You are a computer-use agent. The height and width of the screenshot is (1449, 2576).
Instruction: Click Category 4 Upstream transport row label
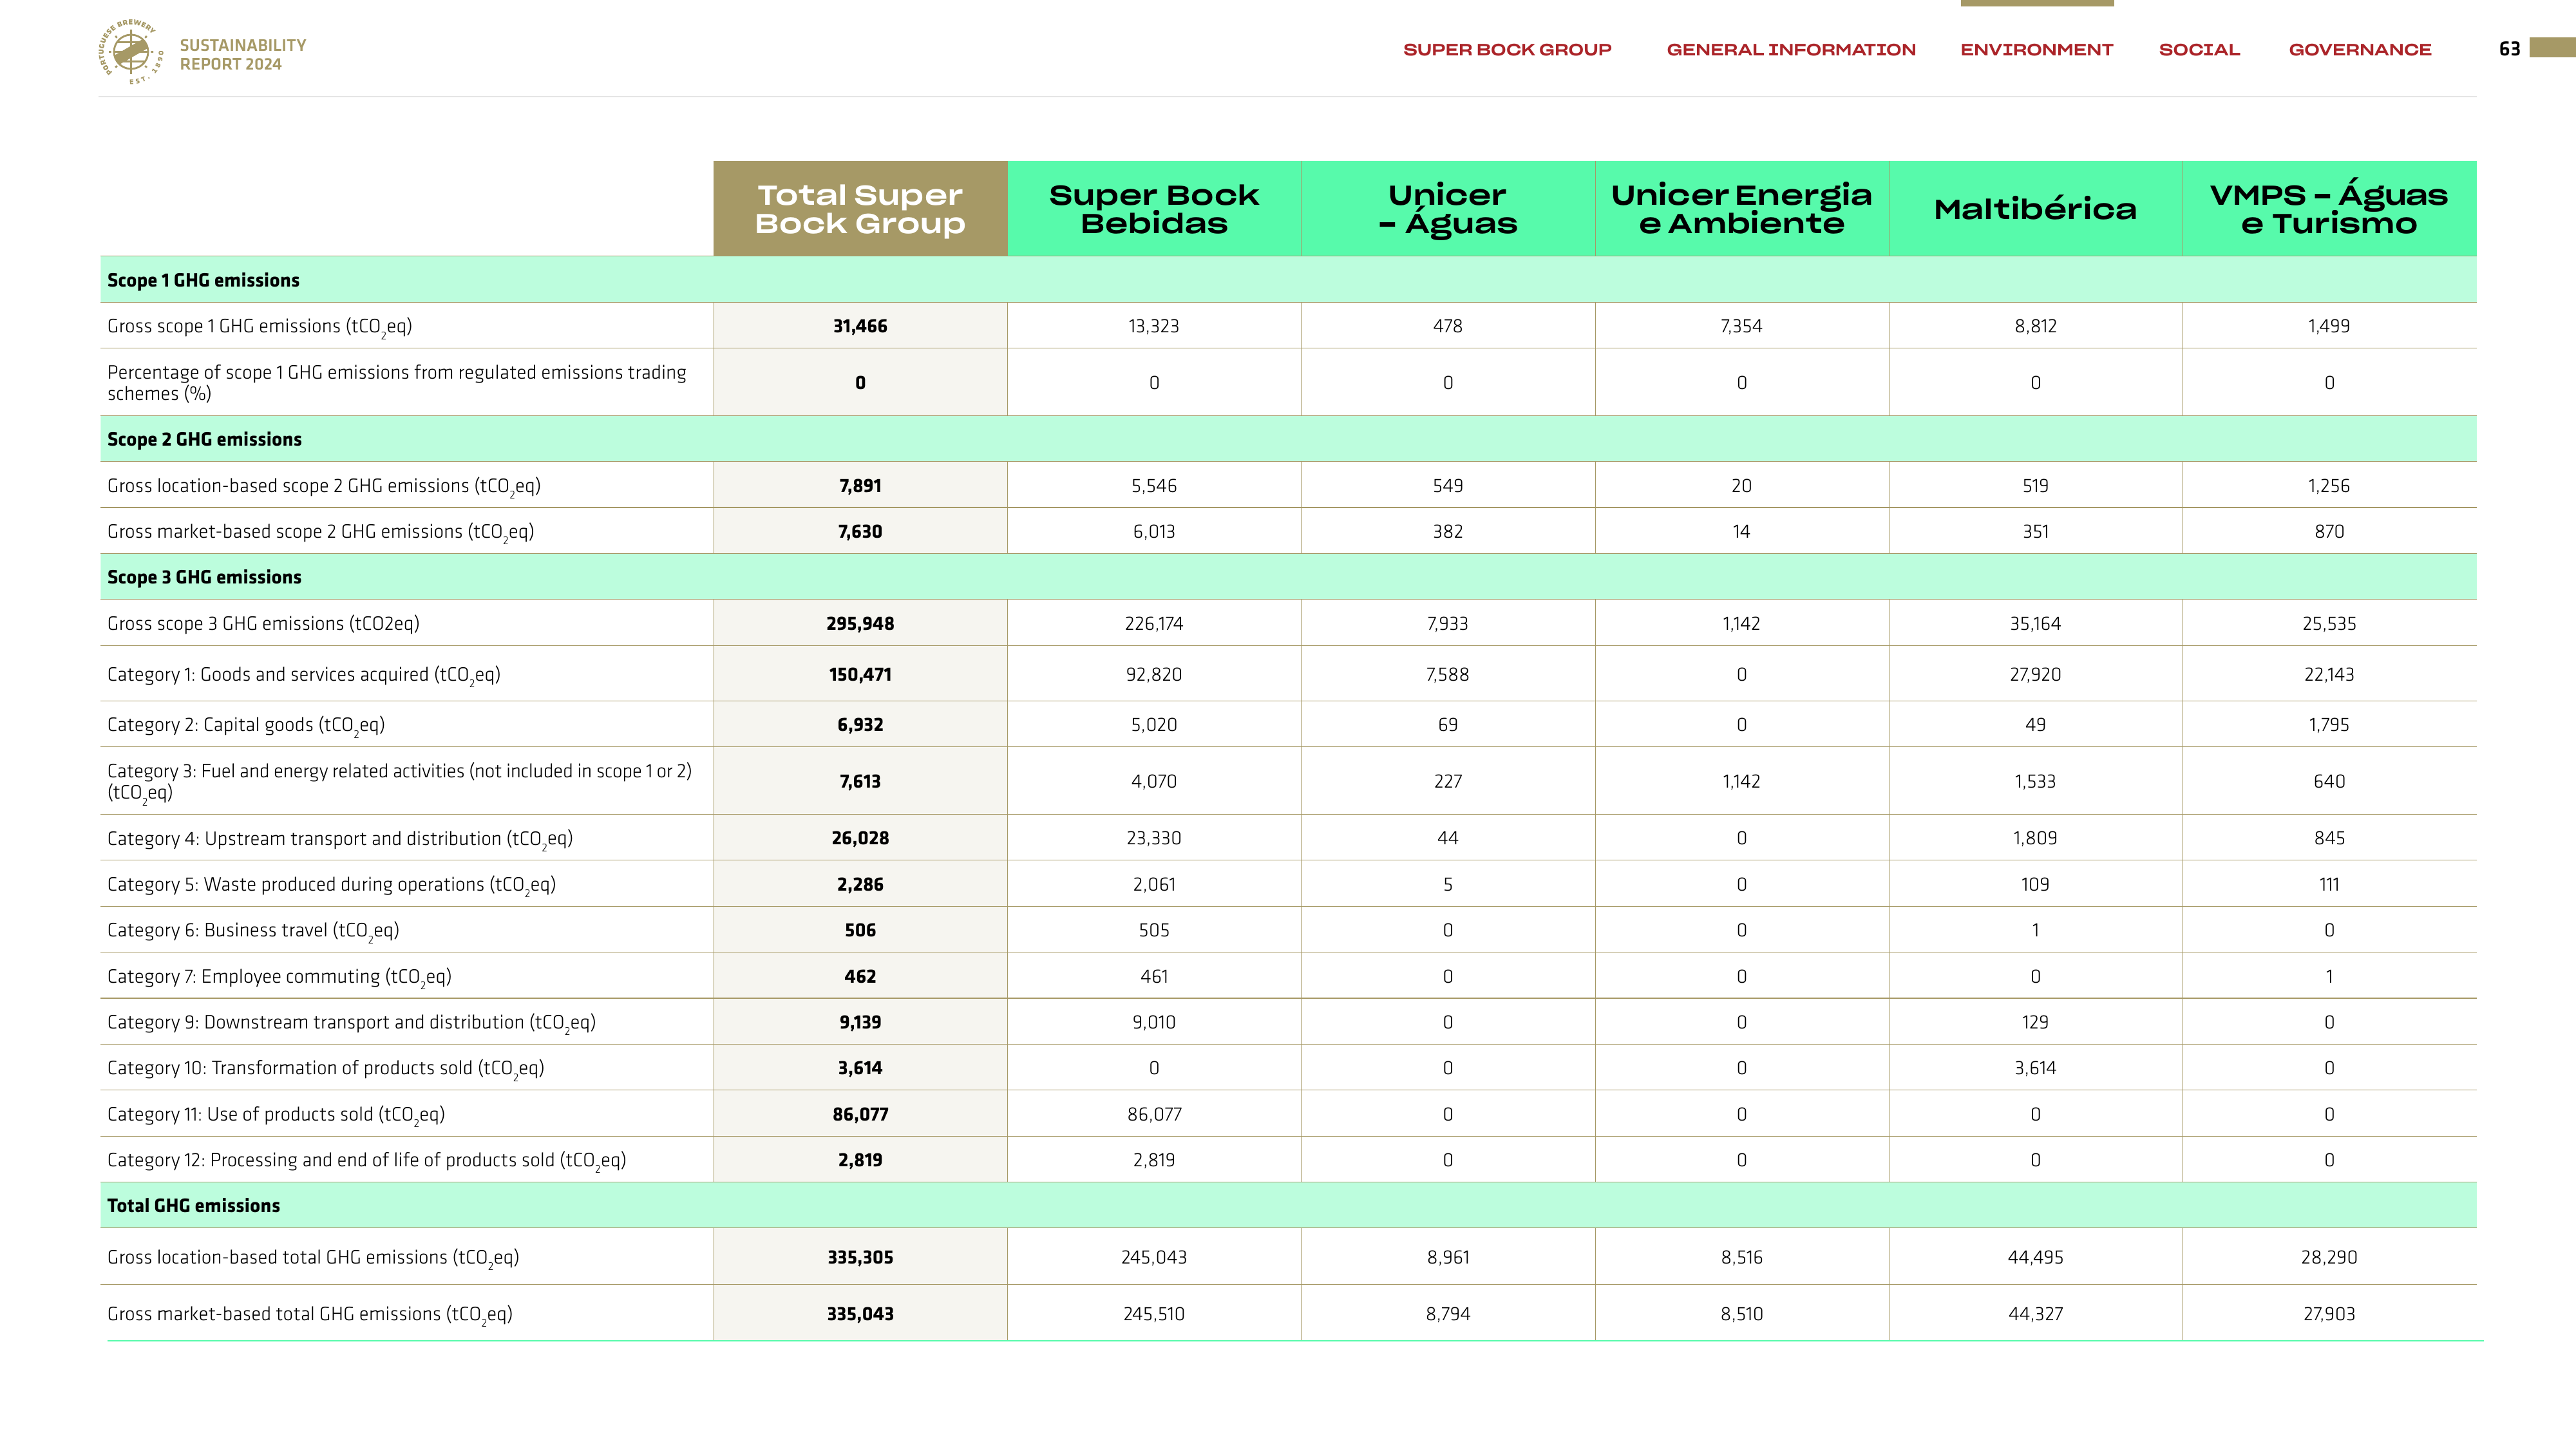(340, 840)
